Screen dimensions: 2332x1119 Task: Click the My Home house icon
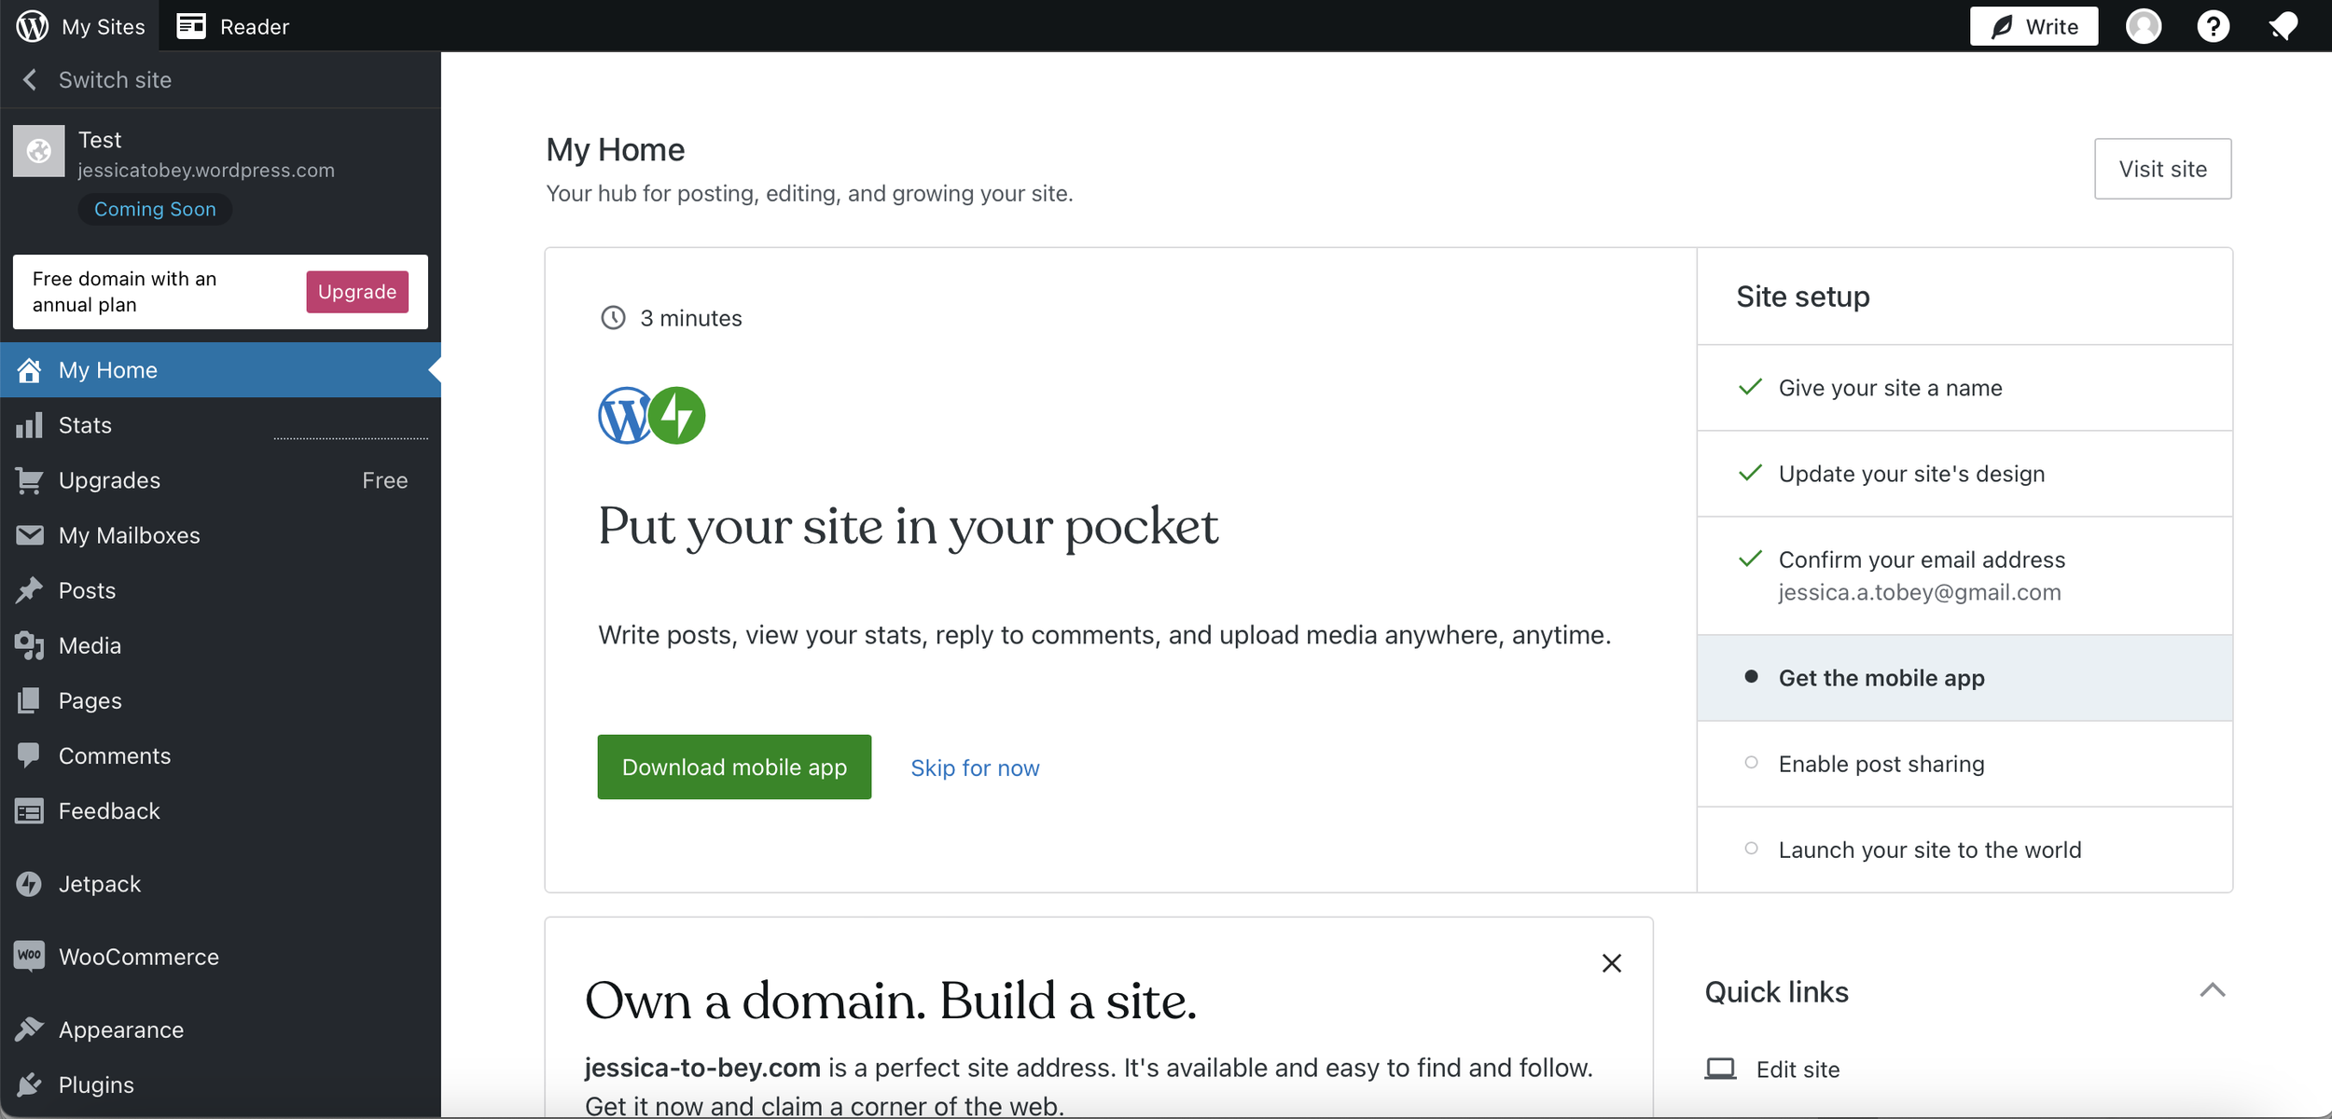pos(29,370)
